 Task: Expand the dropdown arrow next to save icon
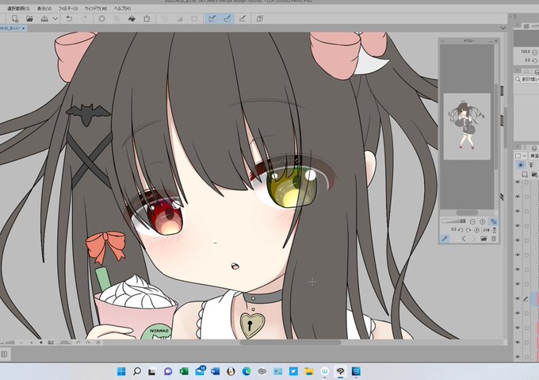point(55,18)
